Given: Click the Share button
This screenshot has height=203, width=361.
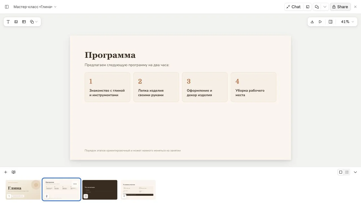Looking at the screenshot, I should point(340,7).
